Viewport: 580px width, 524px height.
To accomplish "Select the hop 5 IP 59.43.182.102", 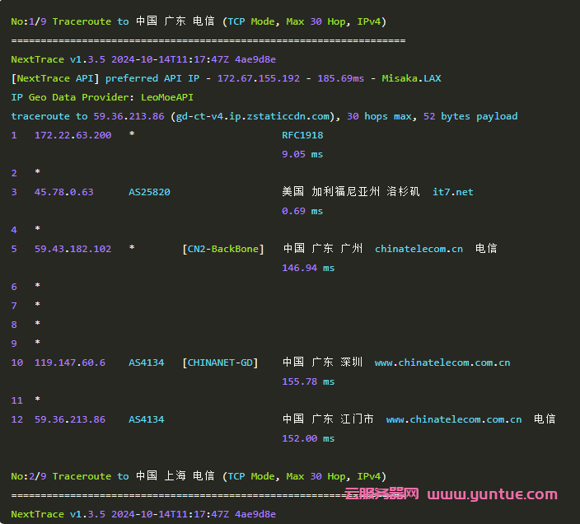I will point(72,249).
